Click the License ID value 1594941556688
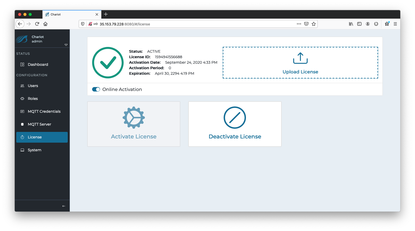This screenshot has width=415, height=231. tap(169, 57)
